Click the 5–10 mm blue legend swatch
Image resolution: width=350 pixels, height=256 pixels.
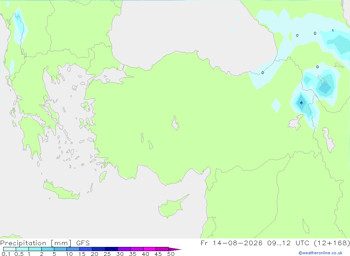(x=61, y=249)
